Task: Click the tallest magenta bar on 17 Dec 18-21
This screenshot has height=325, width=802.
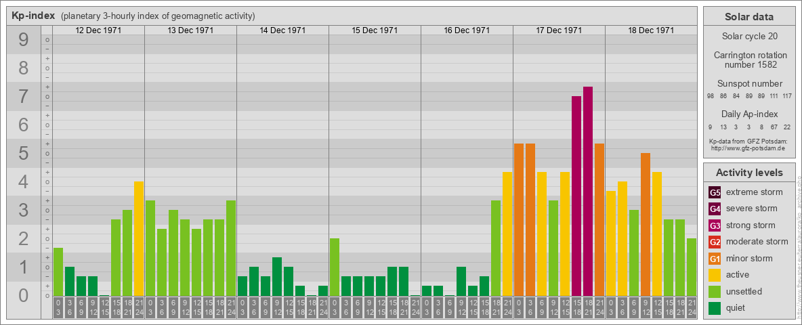Action: (x=588, y=191)
